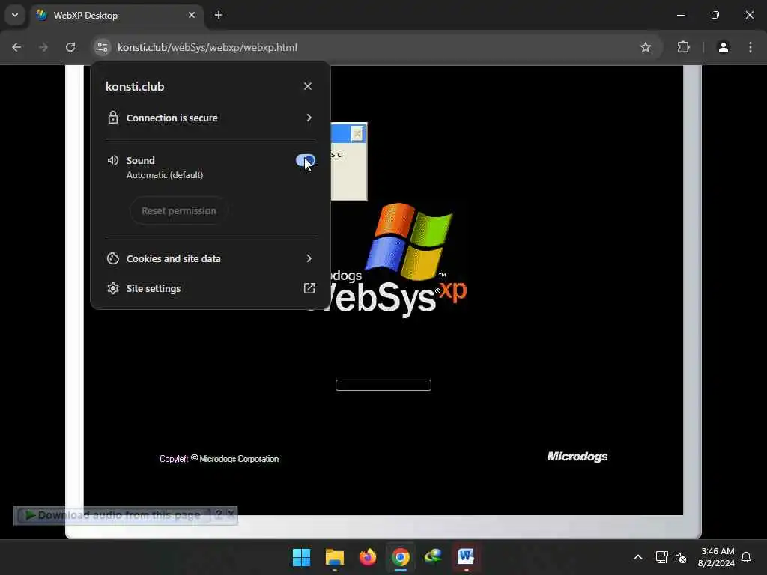Viewport: 767px width, 575px height.
Task: Close the download audio bar
Action: tap(231, 514)
